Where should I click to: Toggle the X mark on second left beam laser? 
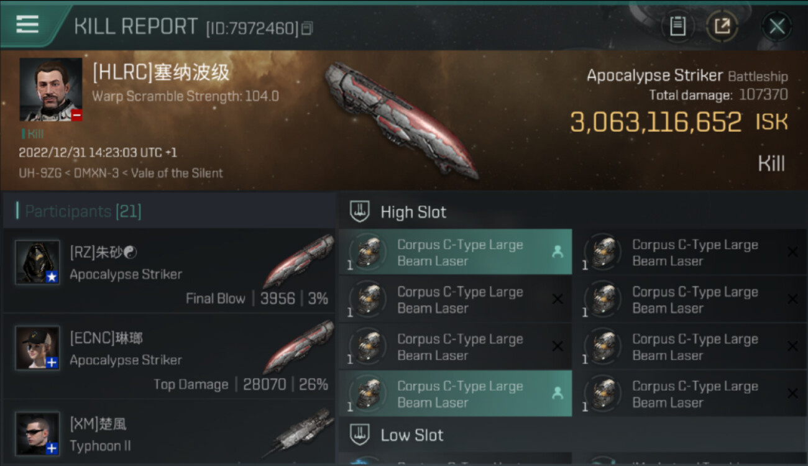[x=558, y=299]
